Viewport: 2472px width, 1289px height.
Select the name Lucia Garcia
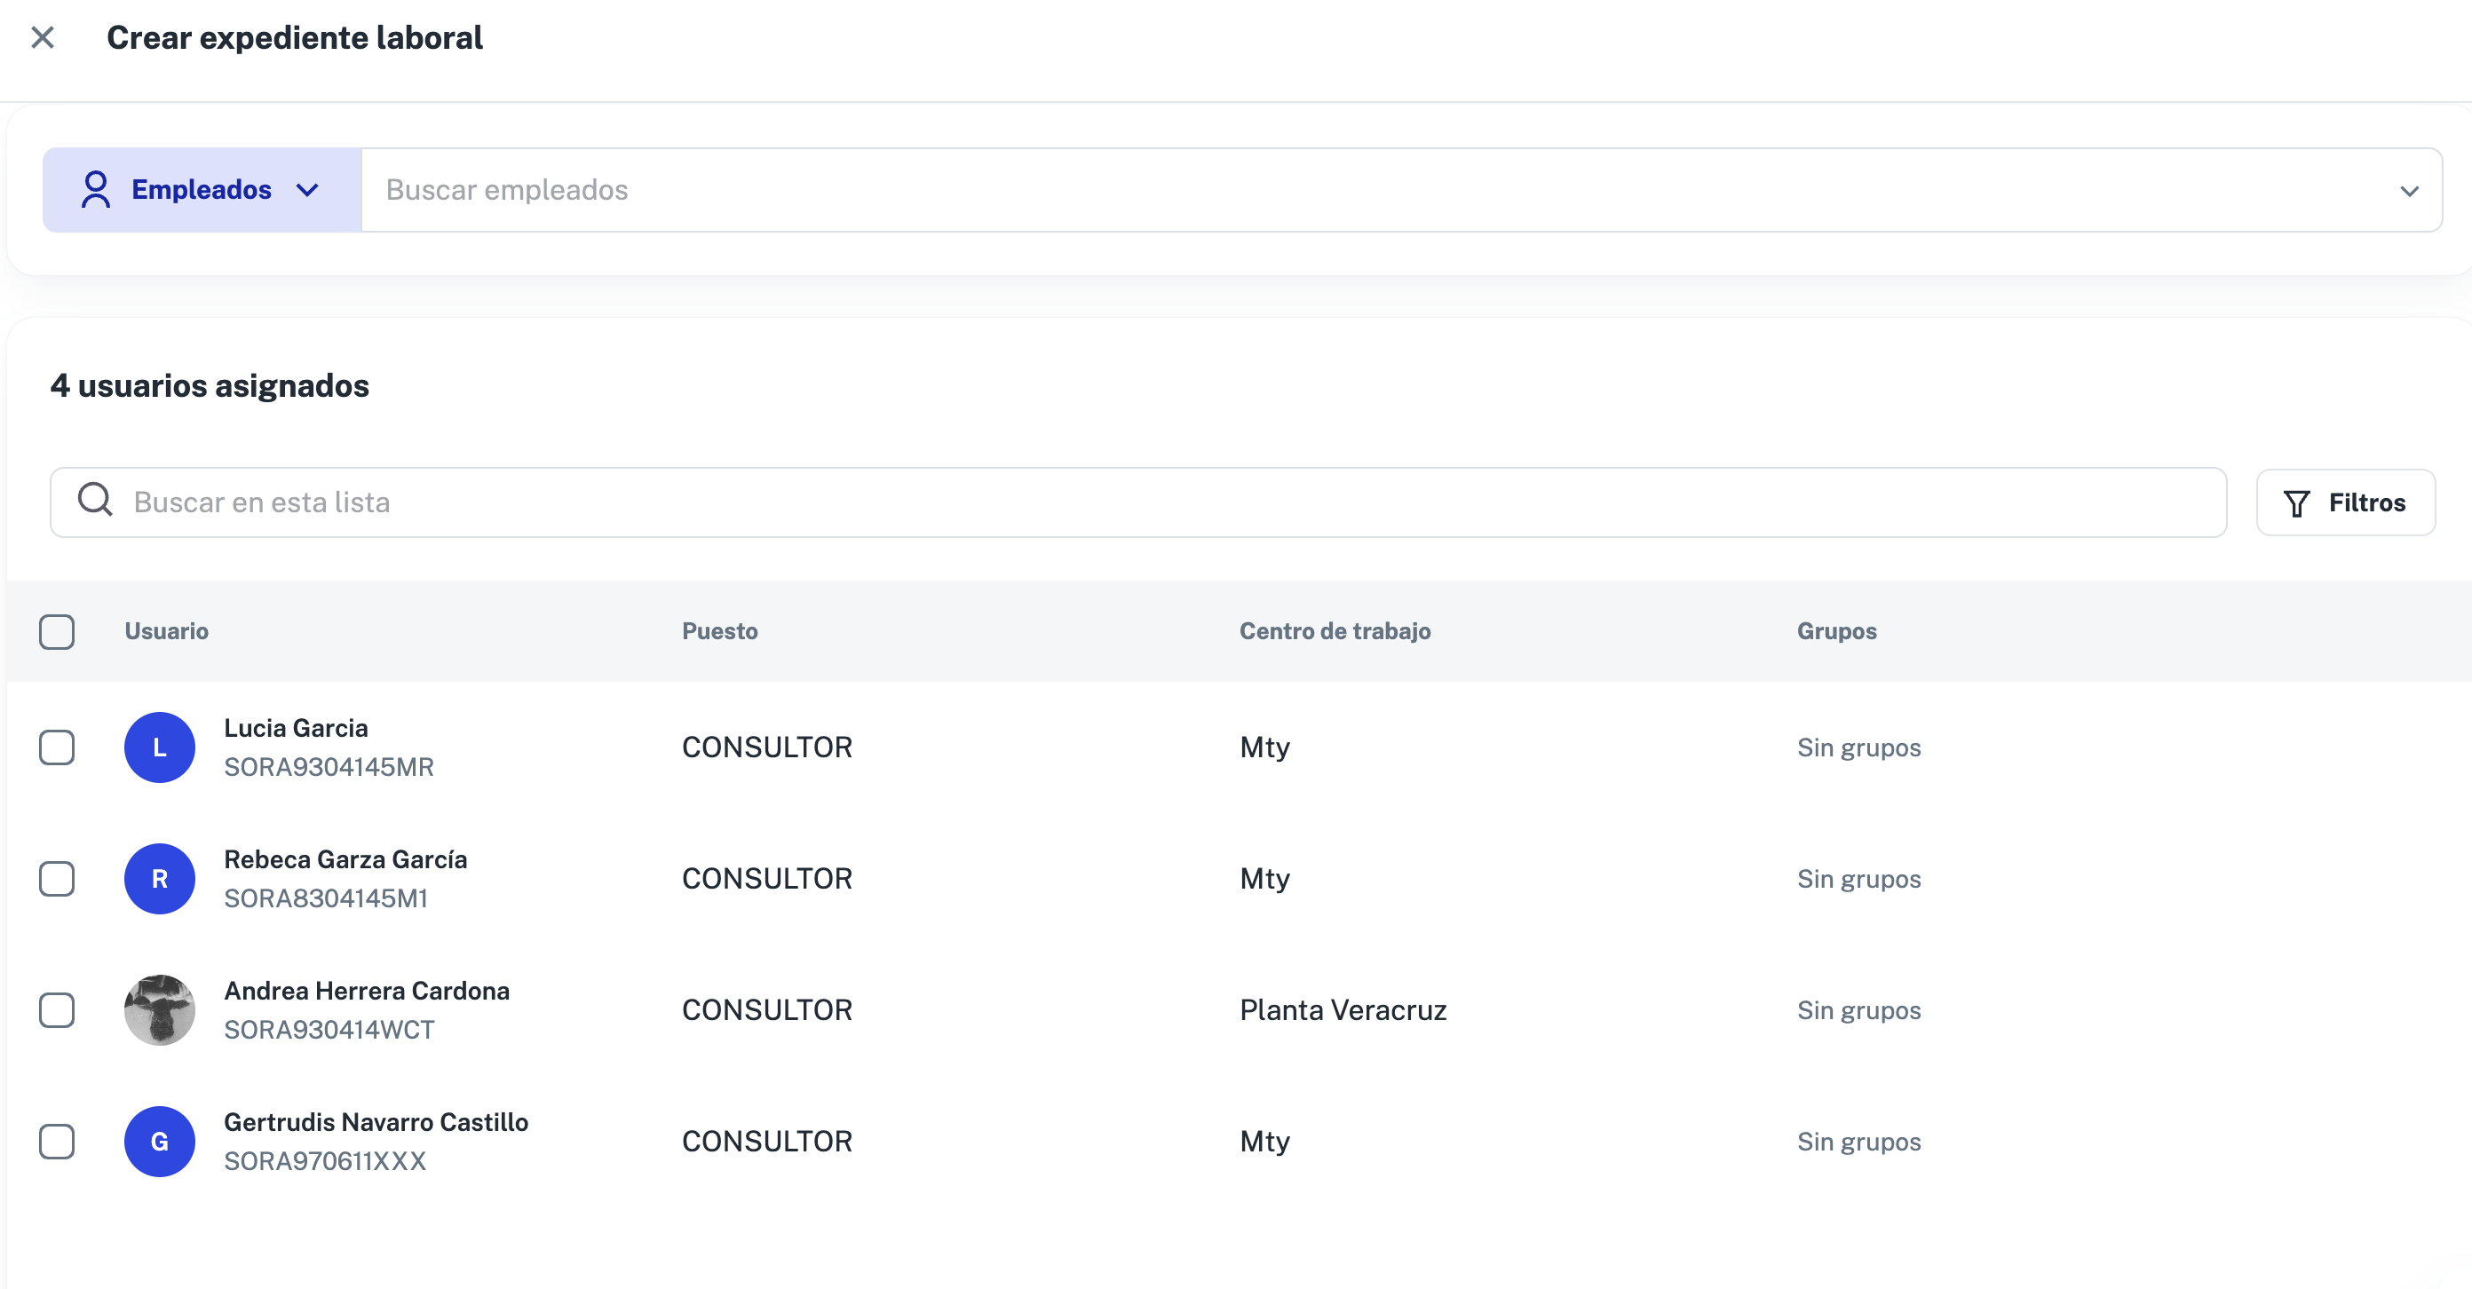(x=296, y=729)
